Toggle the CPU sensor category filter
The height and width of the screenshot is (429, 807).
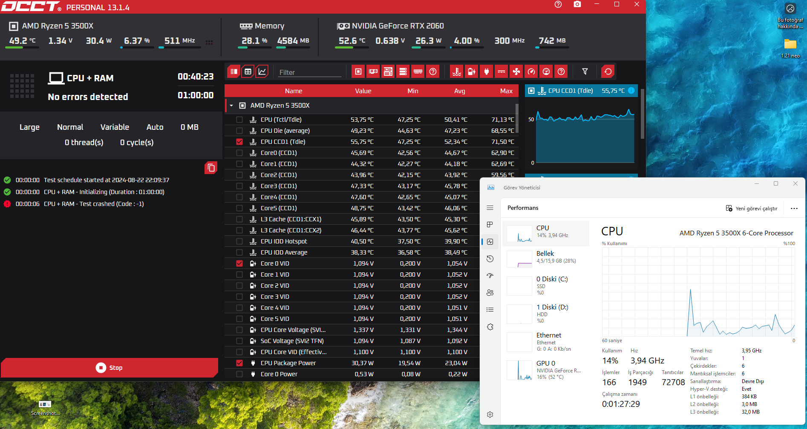(358, 71)
